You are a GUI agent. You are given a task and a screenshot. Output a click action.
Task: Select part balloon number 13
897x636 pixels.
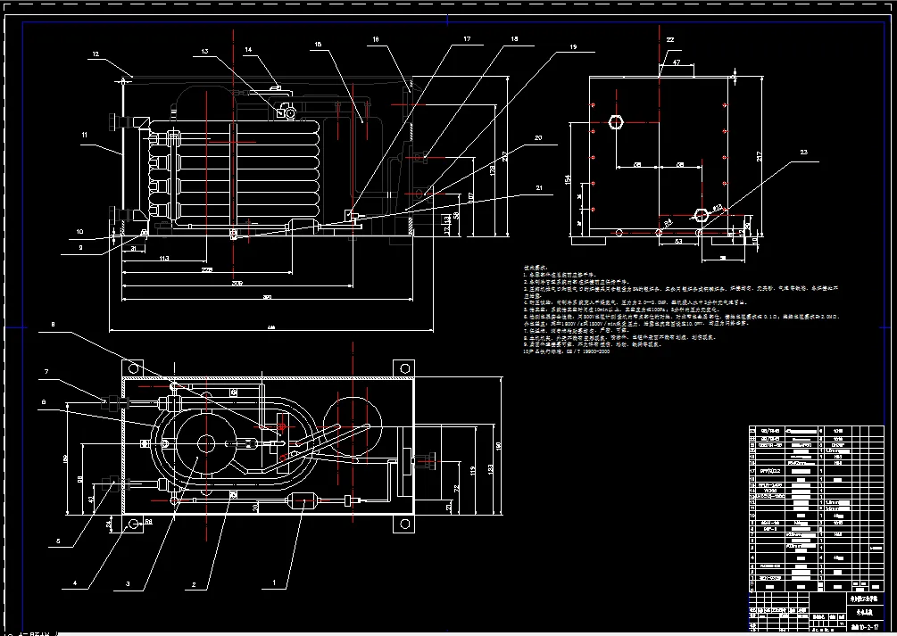point(204,52)
